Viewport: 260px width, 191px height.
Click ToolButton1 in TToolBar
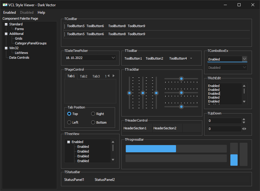coord(133,58)
